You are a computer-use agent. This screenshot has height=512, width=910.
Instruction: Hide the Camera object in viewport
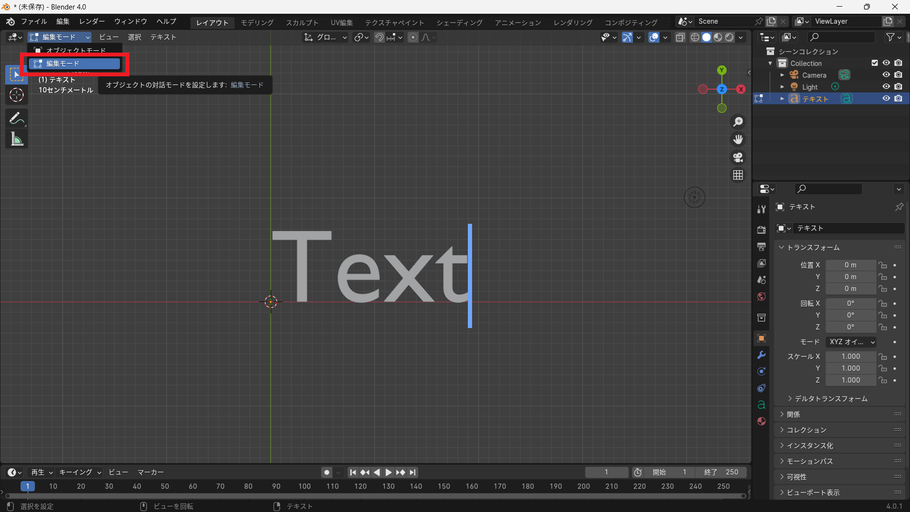(886, 75)
